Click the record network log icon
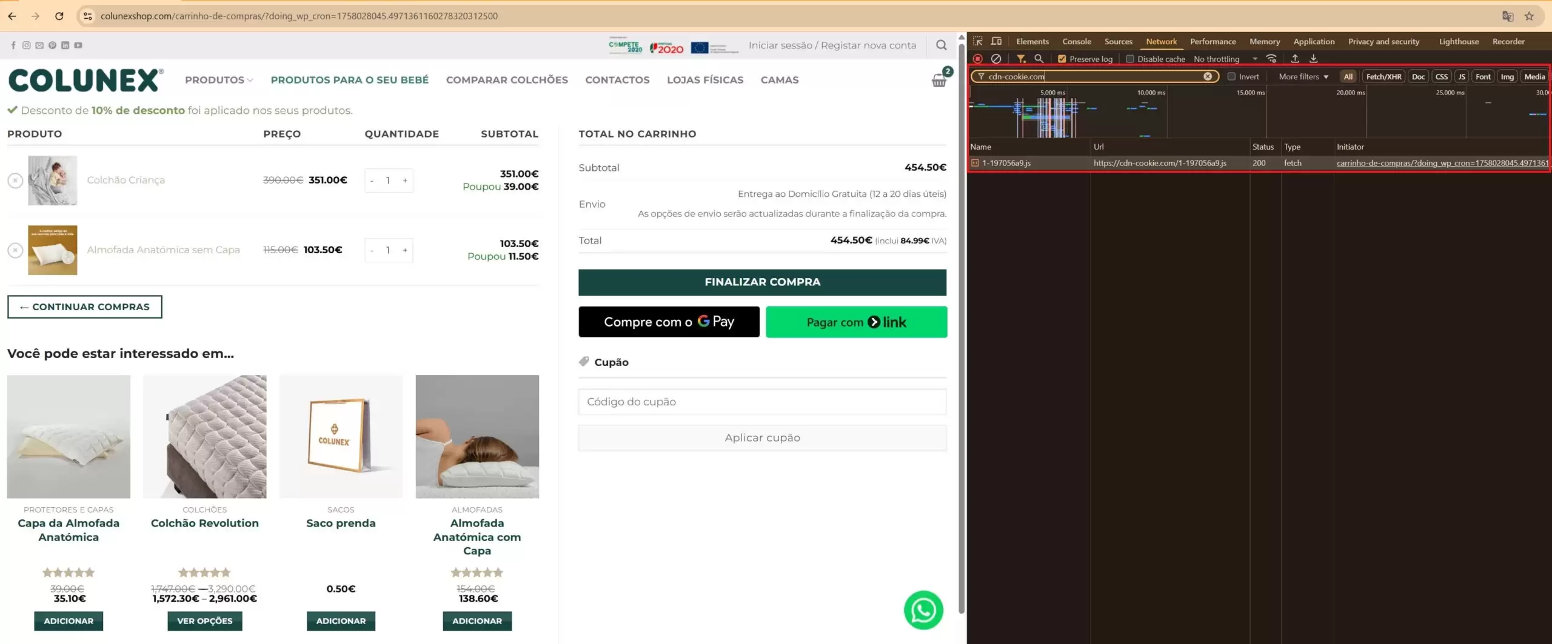Viewport: 1552px width, 644px height. point(977,59)
